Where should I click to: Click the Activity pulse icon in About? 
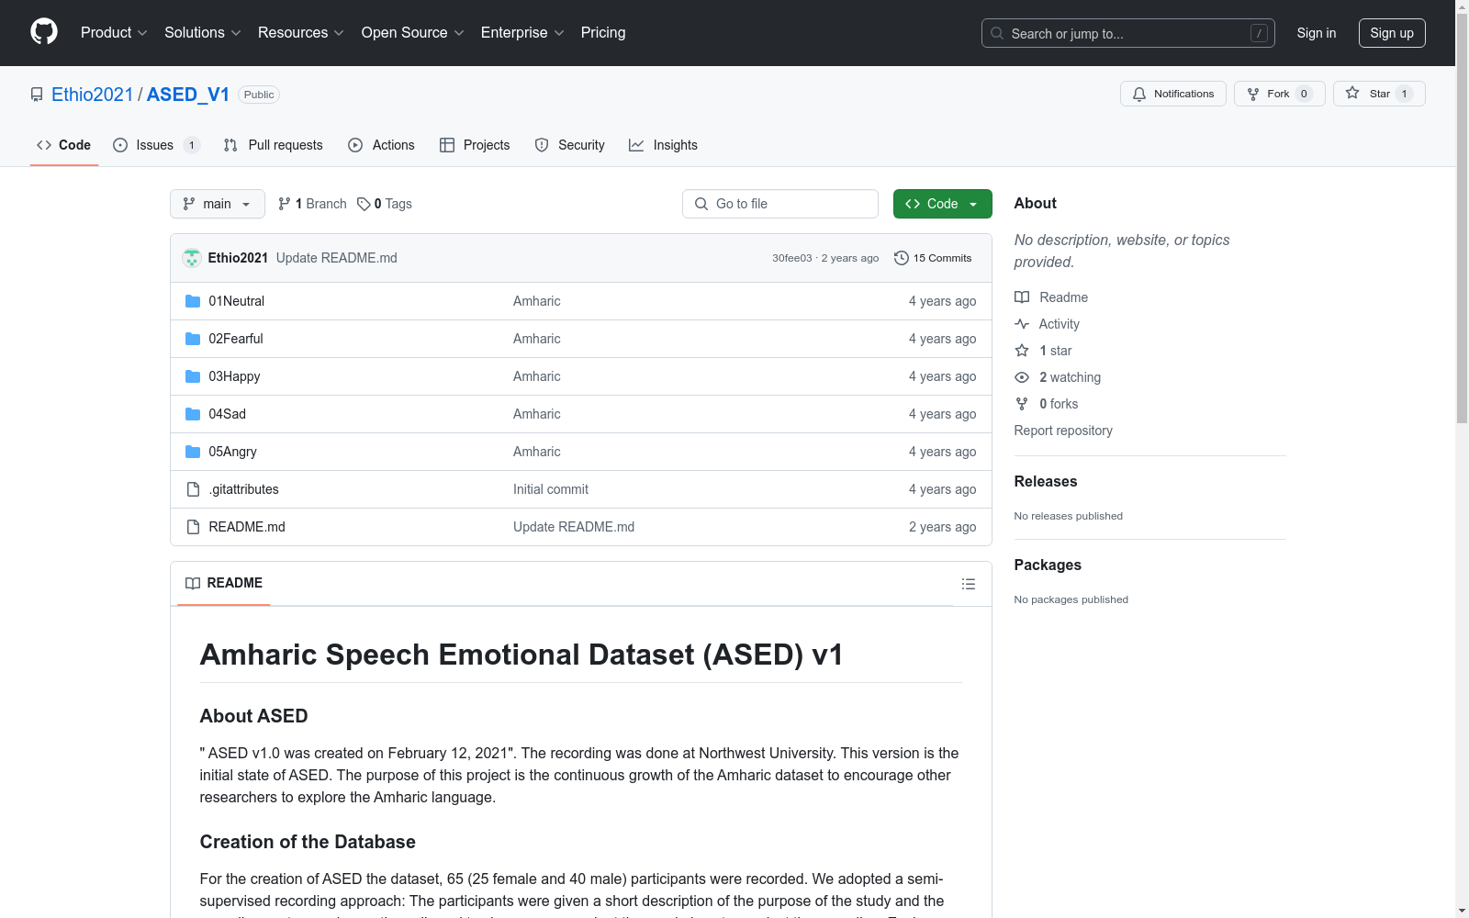(x=1022, y=324)
